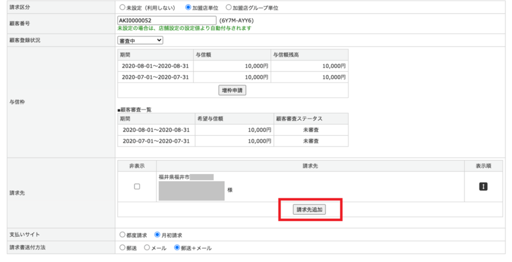The height and width of the screenshot is (262, 512).
Task: Click the 福井県福井市 billing address text
Action: (x=174, y=177)
